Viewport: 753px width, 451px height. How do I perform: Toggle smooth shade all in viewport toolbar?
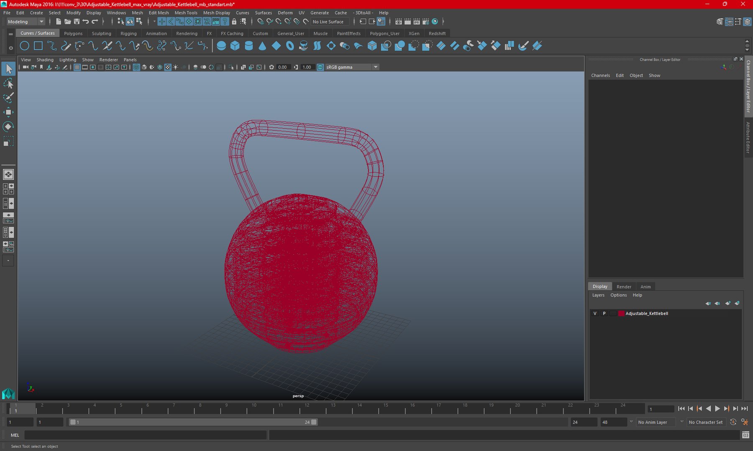coord(144,67)
